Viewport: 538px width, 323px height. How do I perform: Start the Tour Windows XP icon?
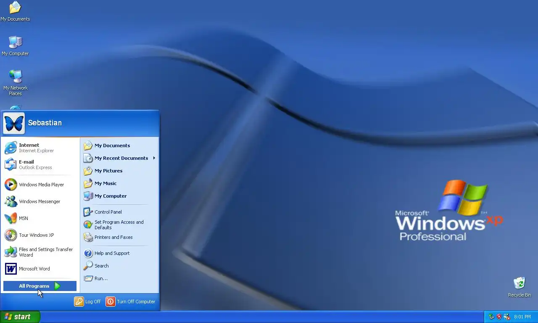(11, 235)
